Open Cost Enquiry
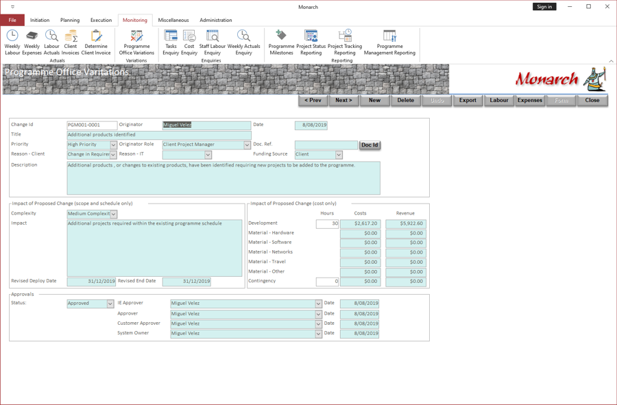Screen dimensions: 617x405 (x=189, y=42)
